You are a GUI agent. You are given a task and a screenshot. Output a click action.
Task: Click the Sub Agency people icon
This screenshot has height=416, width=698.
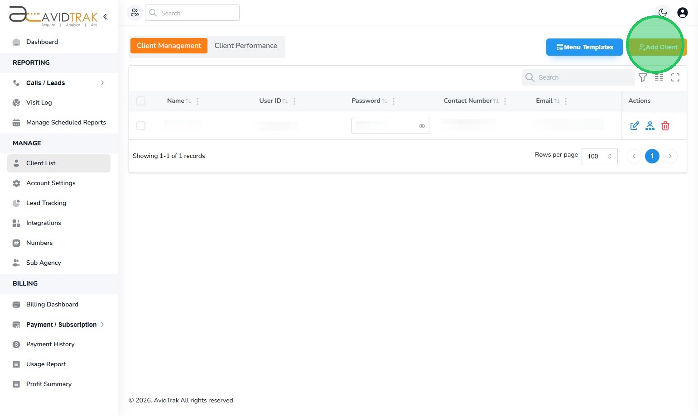coord(16,263)
